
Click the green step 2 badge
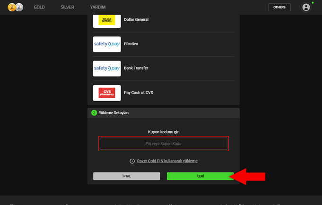click(94, 113)
